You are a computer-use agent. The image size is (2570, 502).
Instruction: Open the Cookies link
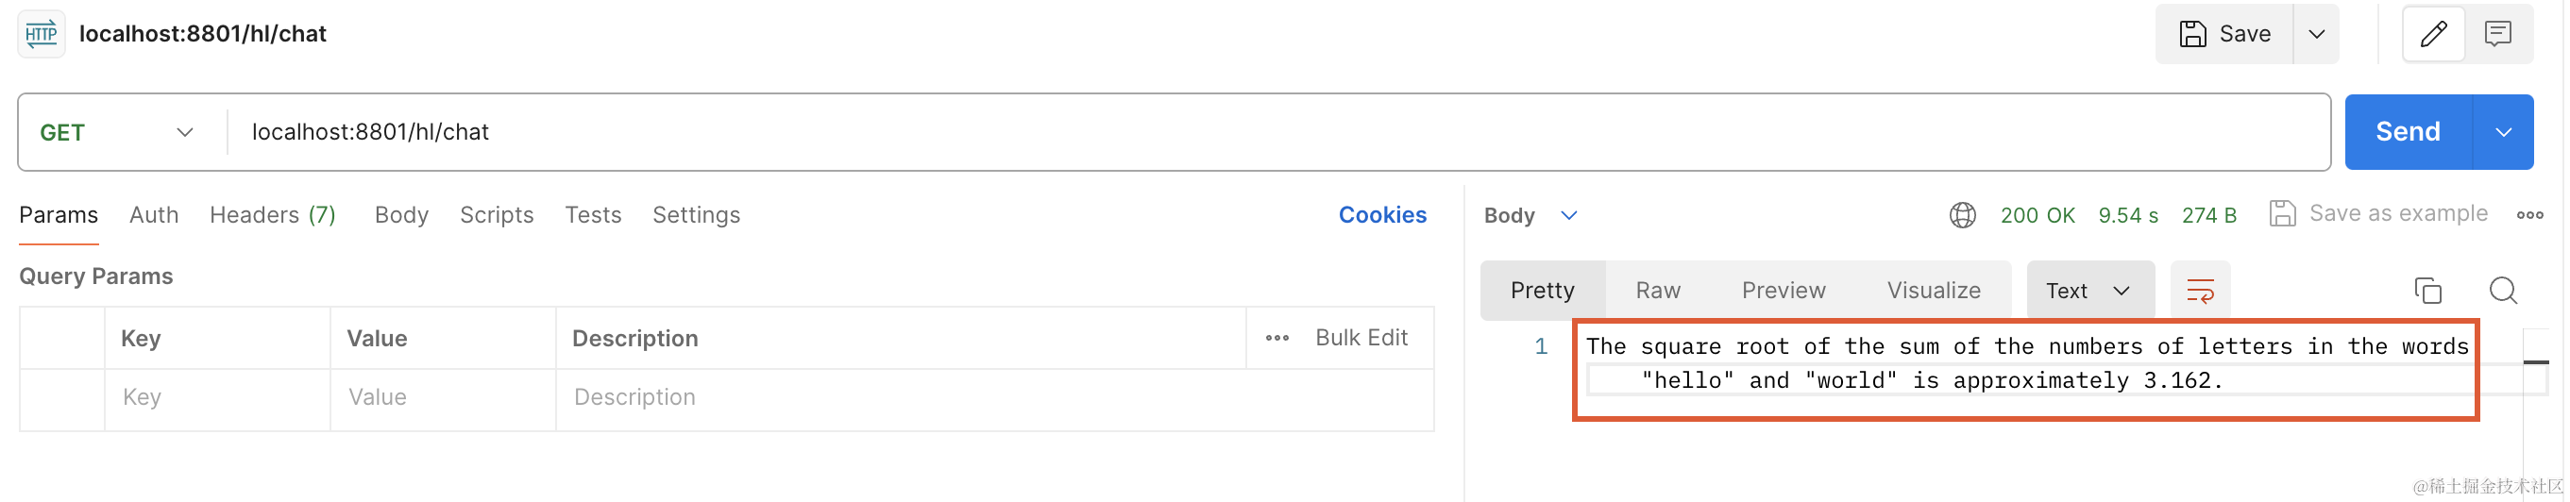pos(1381,214)
